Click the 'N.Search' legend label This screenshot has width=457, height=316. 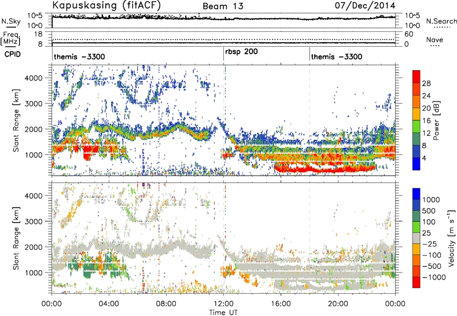coord(442,21)
